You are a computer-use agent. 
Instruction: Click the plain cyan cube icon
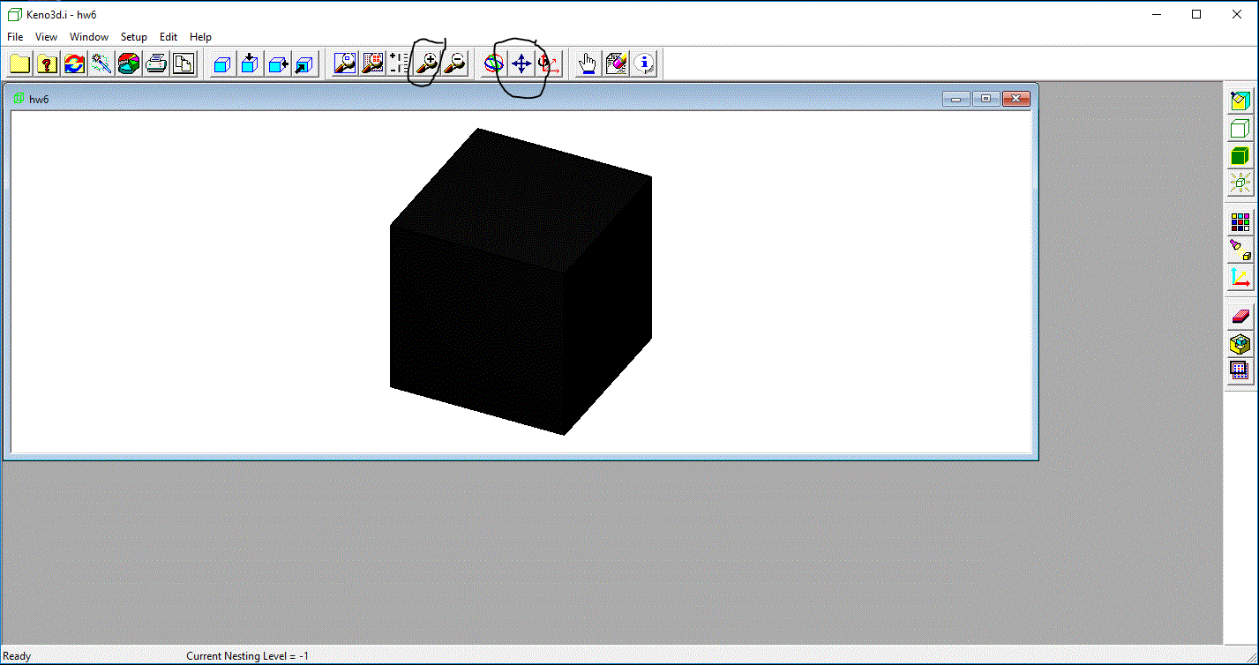(x=223, y=64)
